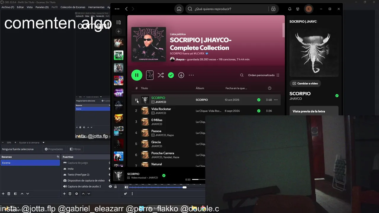Remove playlist from library via green checkmark

(x=171, y=75)
